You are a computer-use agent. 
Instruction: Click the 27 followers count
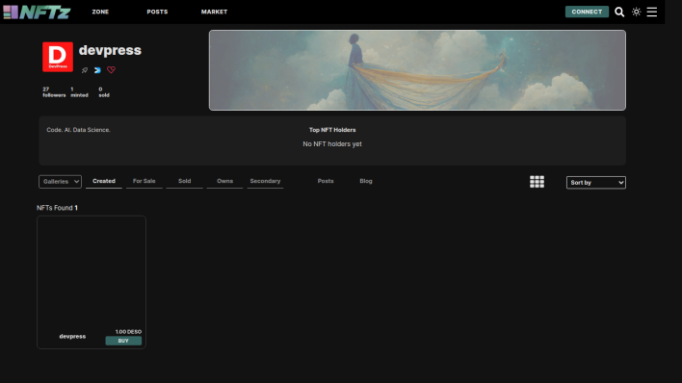click(54, 92)
